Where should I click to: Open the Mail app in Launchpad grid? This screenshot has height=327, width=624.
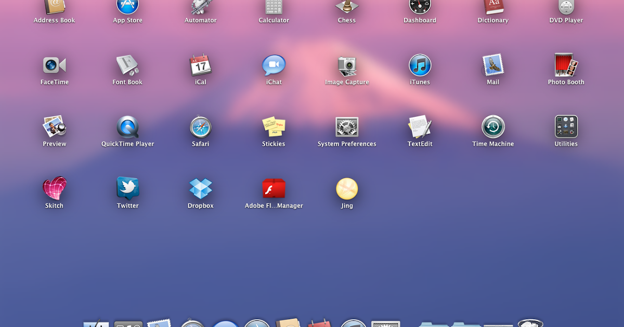(x=493, y=65)
